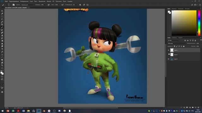The width and height of the screenshot is (202, 113).
Task: Open the Выделение menu
Action: (42, 1)
